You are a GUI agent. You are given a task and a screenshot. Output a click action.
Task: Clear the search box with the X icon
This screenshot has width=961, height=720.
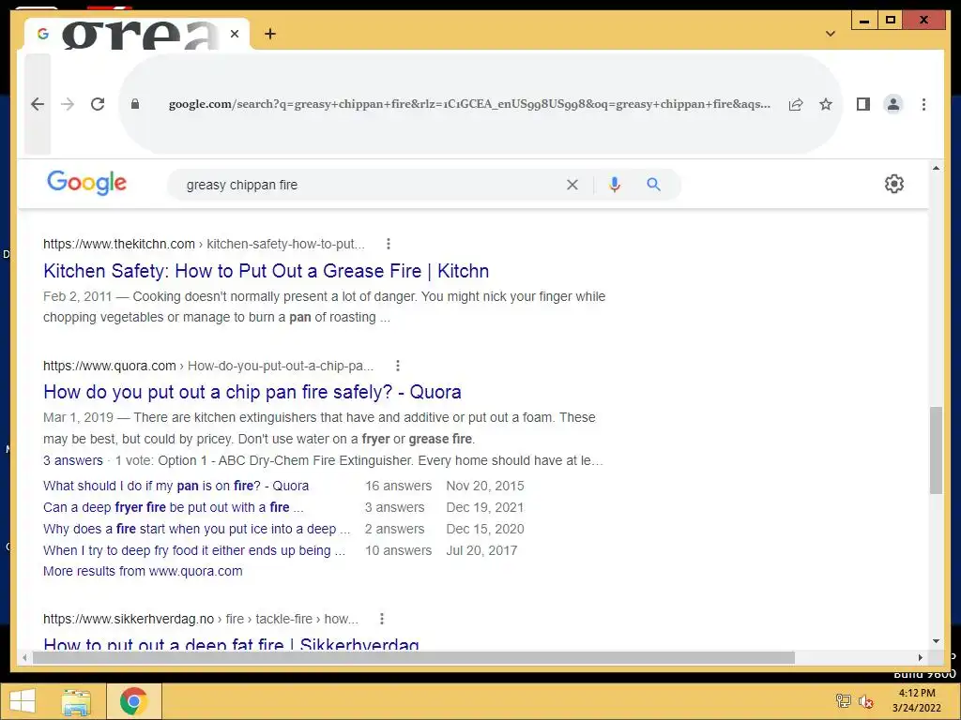[572, 185]
